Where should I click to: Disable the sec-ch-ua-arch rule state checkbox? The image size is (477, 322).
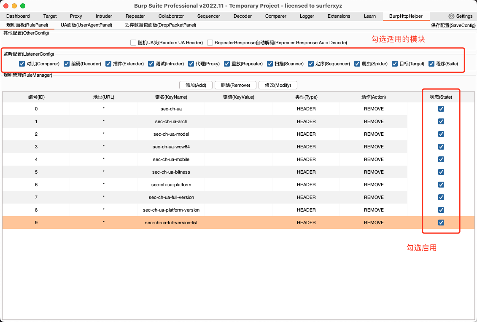441,121
